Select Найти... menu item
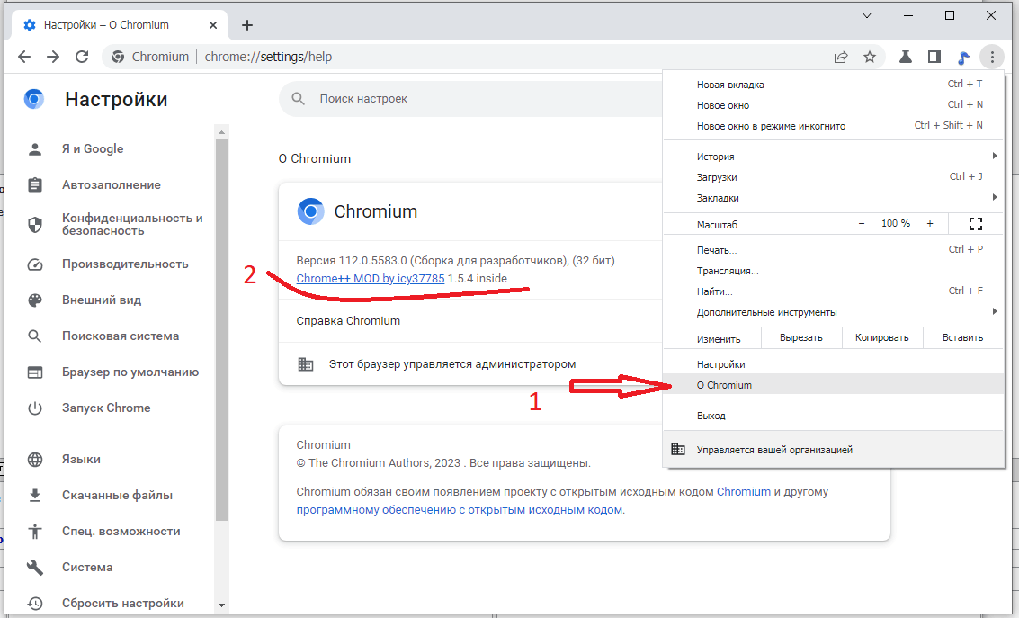Viewport: 1019px width, 618px height. (x=833, y=291)
